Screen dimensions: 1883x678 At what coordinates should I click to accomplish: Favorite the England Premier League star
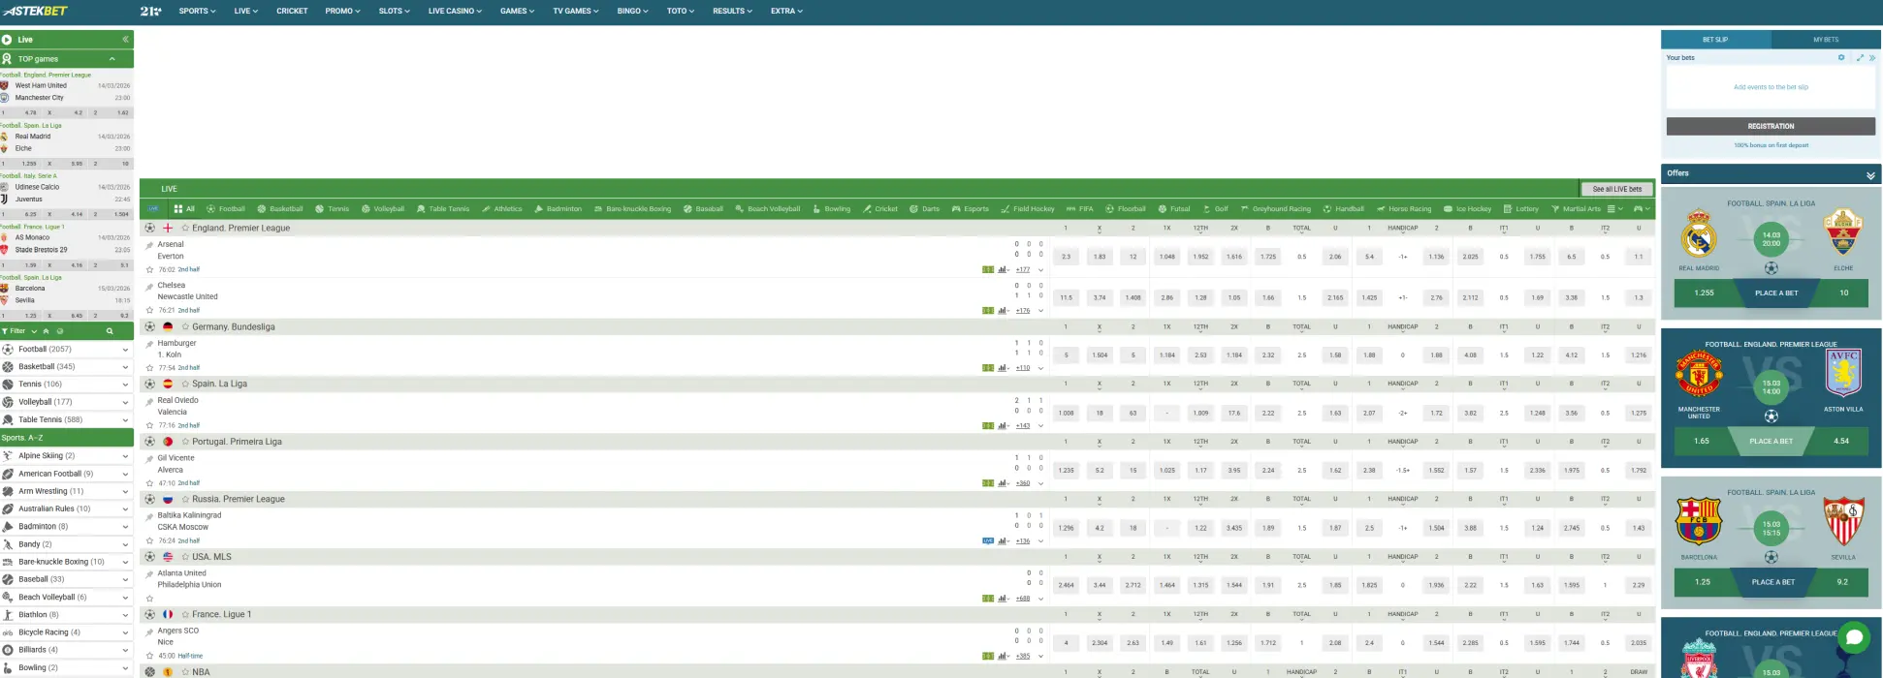point(185,229)
